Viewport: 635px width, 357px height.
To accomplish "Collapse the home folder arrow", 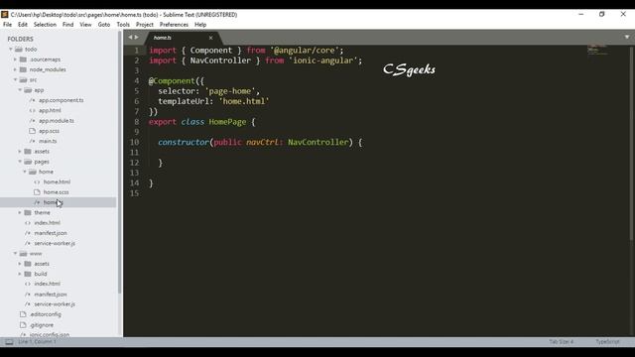I will coord(25,172).
